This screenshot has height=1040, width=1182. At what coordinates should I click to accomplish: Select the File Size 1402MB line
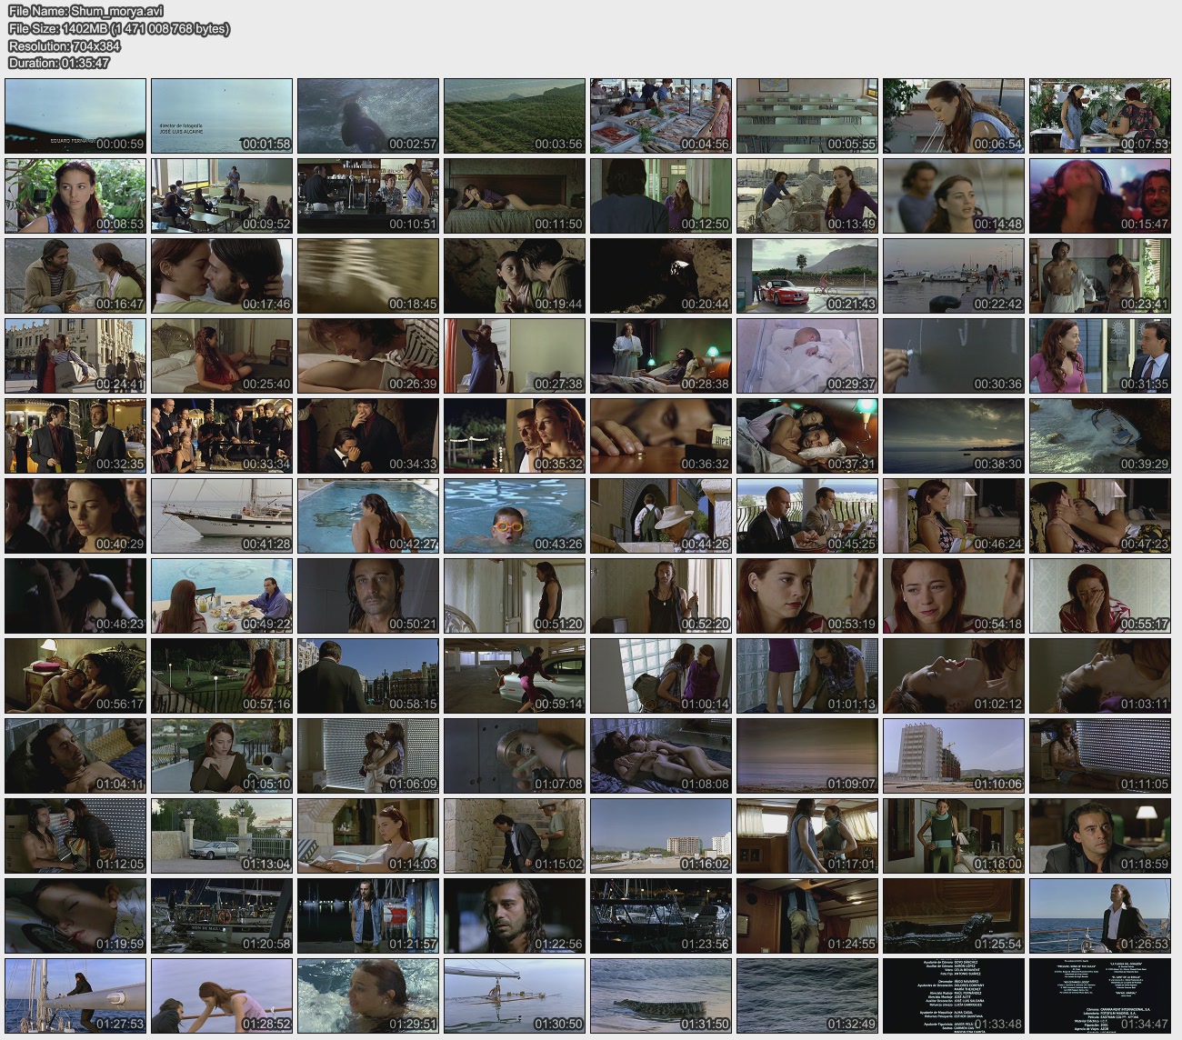coord(118,29)
